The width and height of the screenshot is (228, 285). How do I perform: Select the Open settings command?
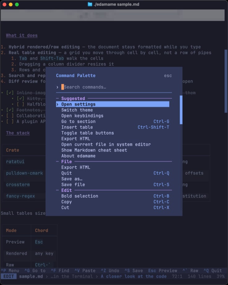[x=112, y=104]
